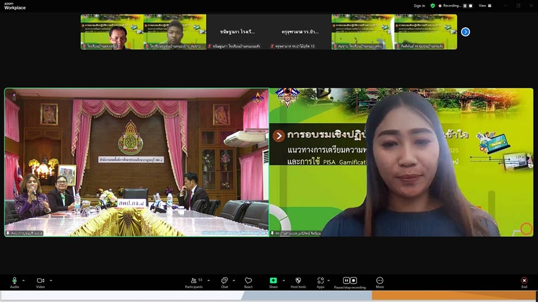Select the ชนิษฐนภา โรงเรี... participant tile
The width and height of the screenshot is (538, 302).
[238, 32]
